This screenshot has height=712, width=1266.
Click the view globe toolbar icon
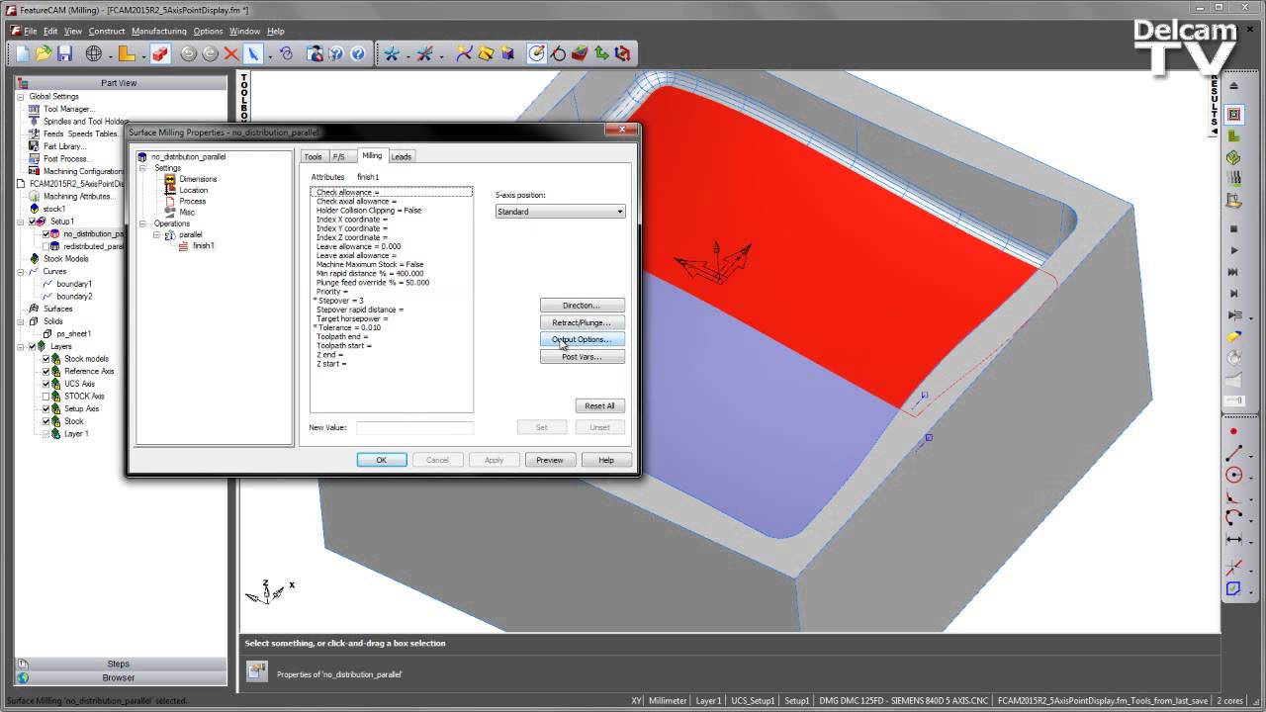tap(93, 53)
